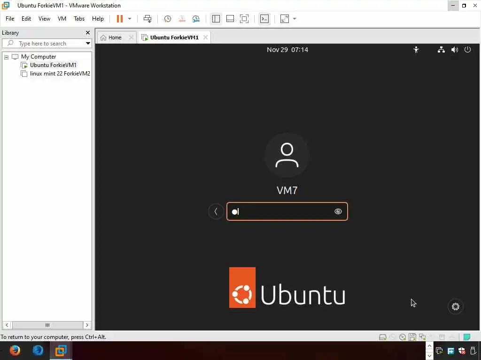
Task: Open the login session settings gear
Action: 456,307
